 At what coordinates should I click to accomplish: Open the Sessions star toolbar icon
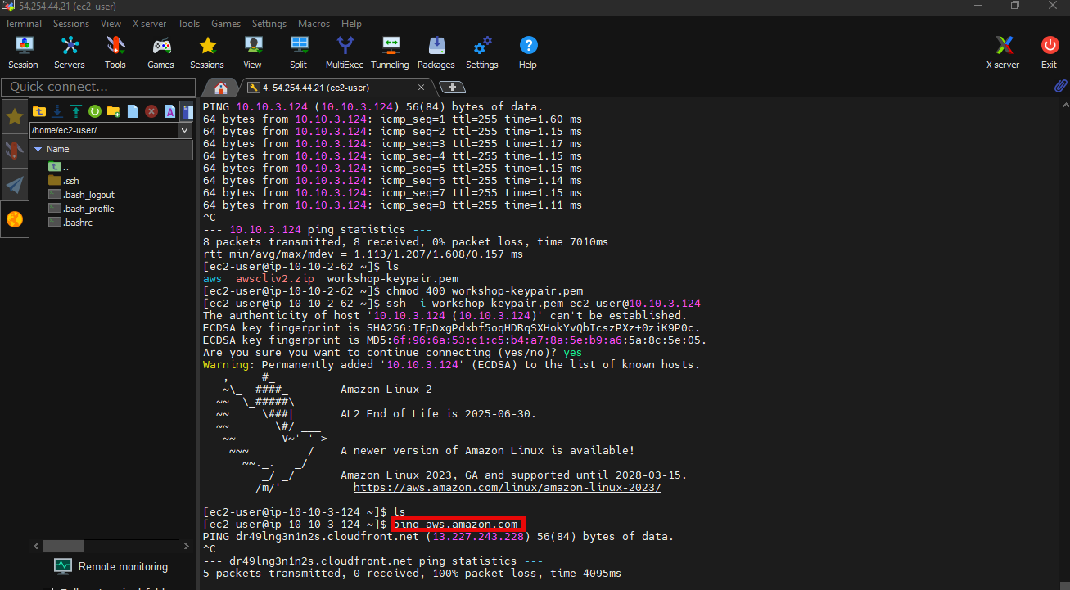(x=207, y=52)
